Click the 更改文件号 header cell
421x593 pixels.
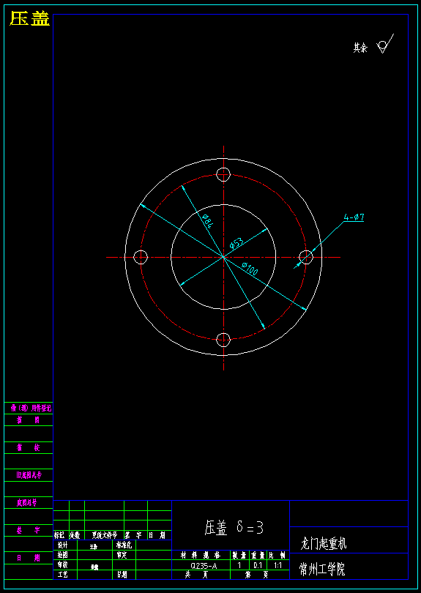(x=105, y=535)
